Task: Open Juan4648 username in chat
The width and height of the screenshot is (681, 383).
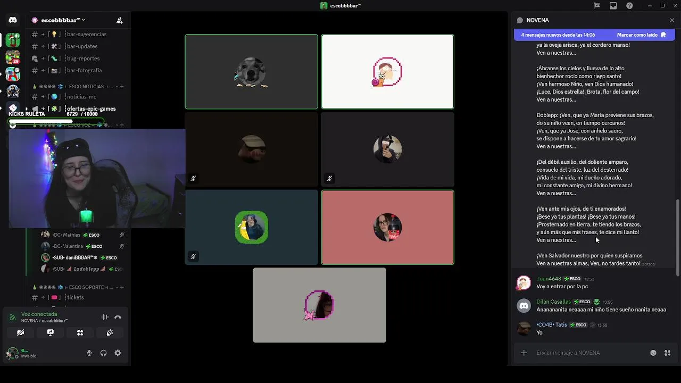Action: click(x=549, y=279)
